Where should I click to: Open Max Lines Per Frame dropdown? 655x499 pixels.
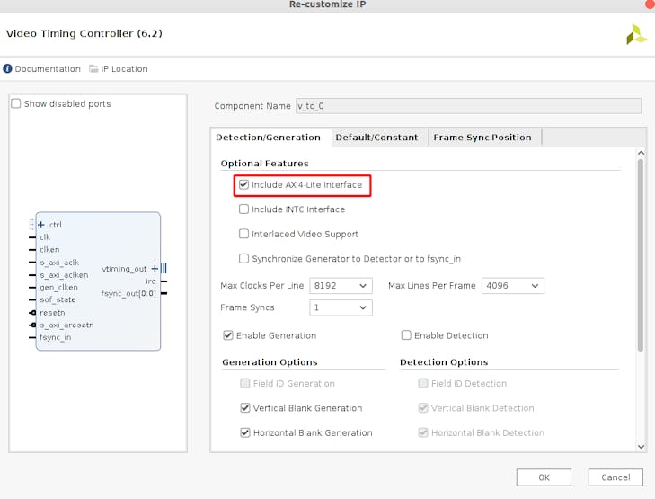click(513, 286)
